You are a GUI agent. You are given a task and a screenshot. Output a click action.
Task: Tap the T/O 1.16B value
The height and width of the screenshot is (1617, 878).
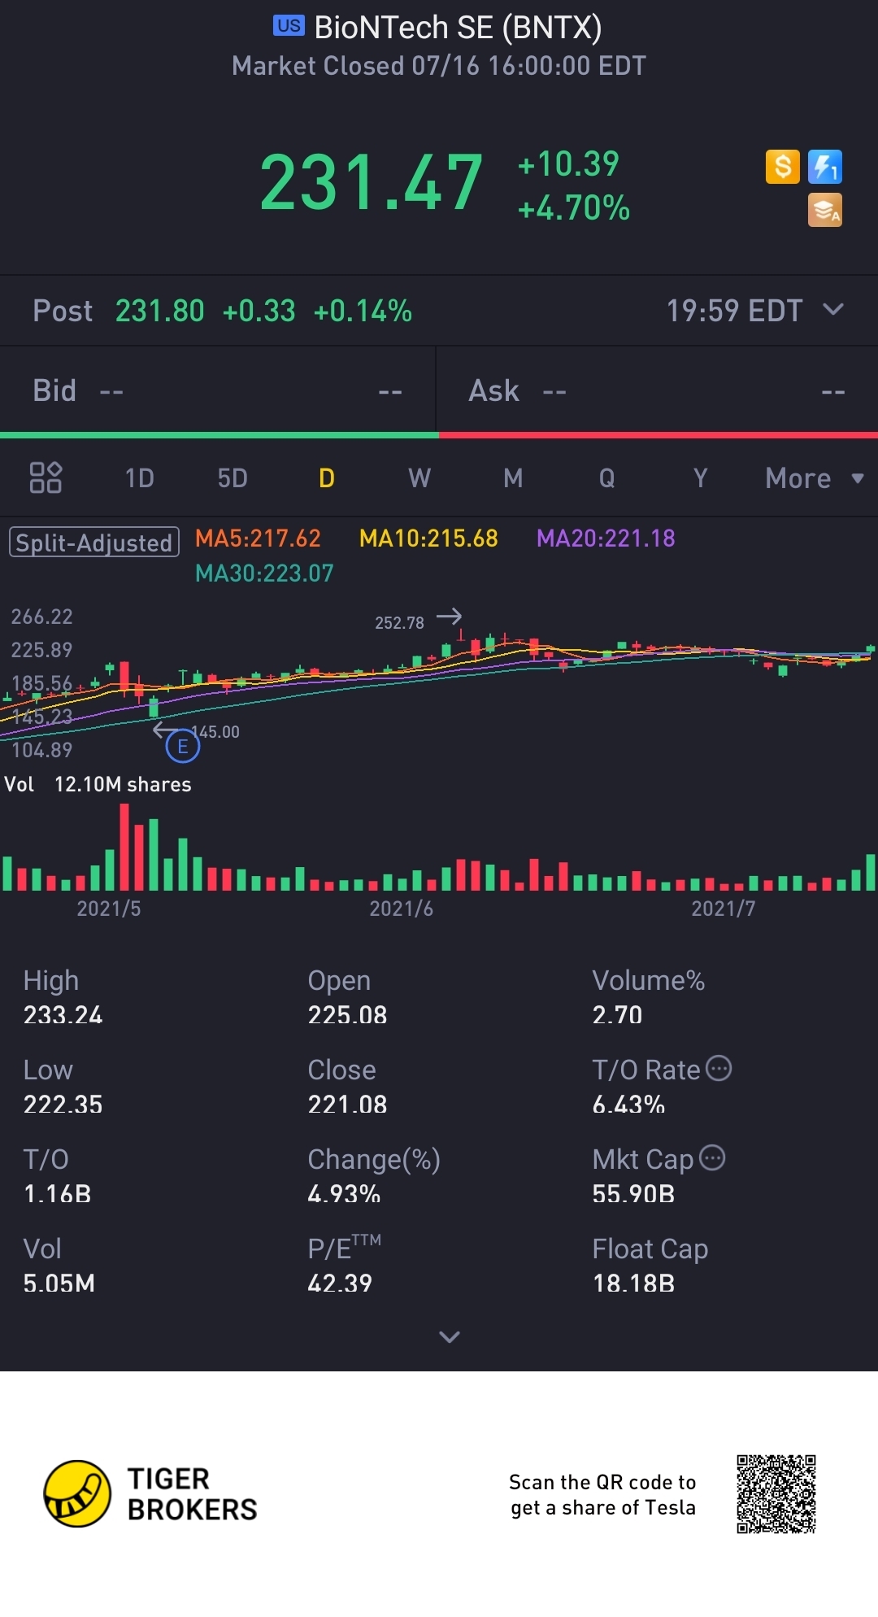click(x=57, y=1193)
